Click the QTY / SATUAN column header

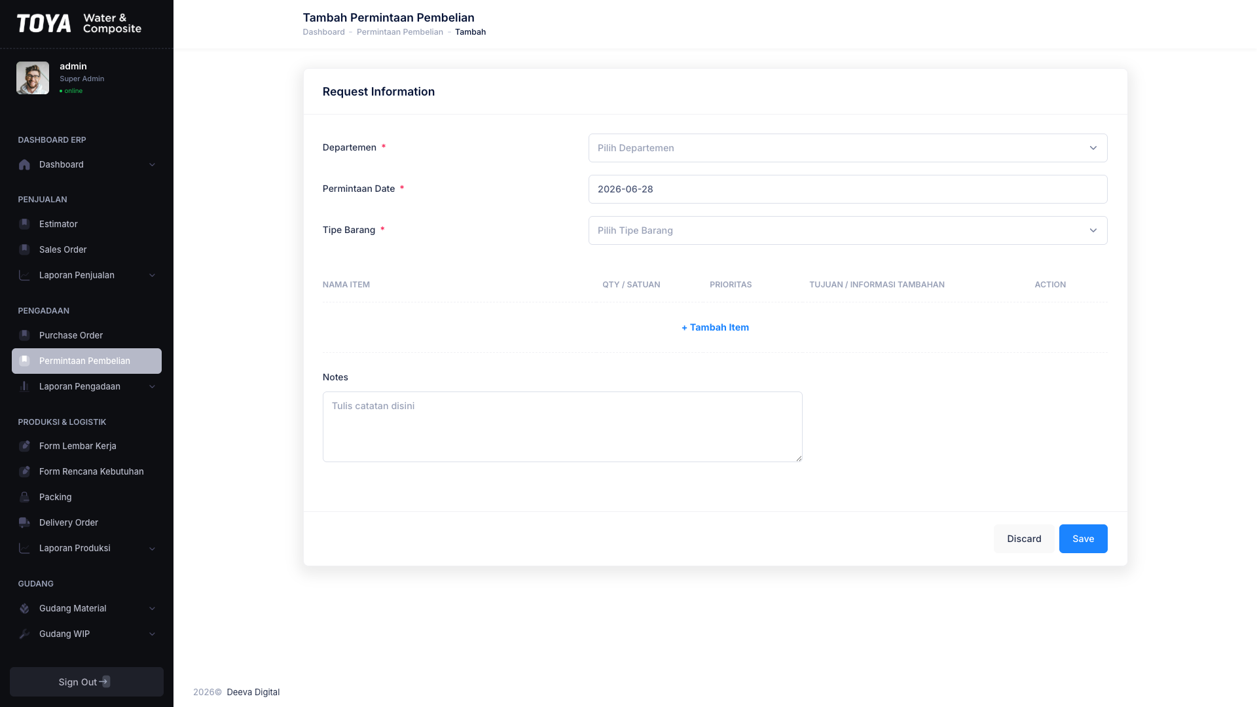(x=631, y=285)
